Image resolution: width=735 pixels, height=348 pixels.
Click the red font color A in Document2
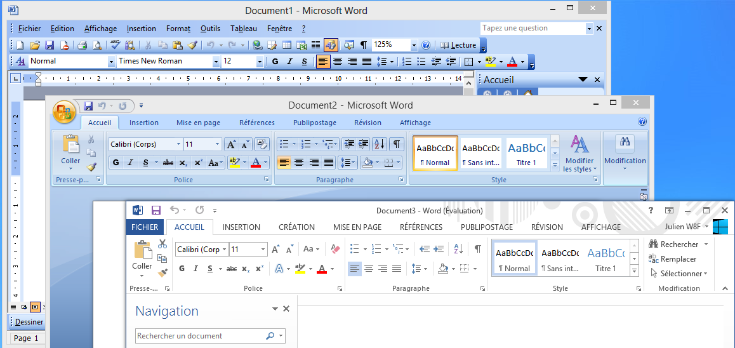click(255, 163)
